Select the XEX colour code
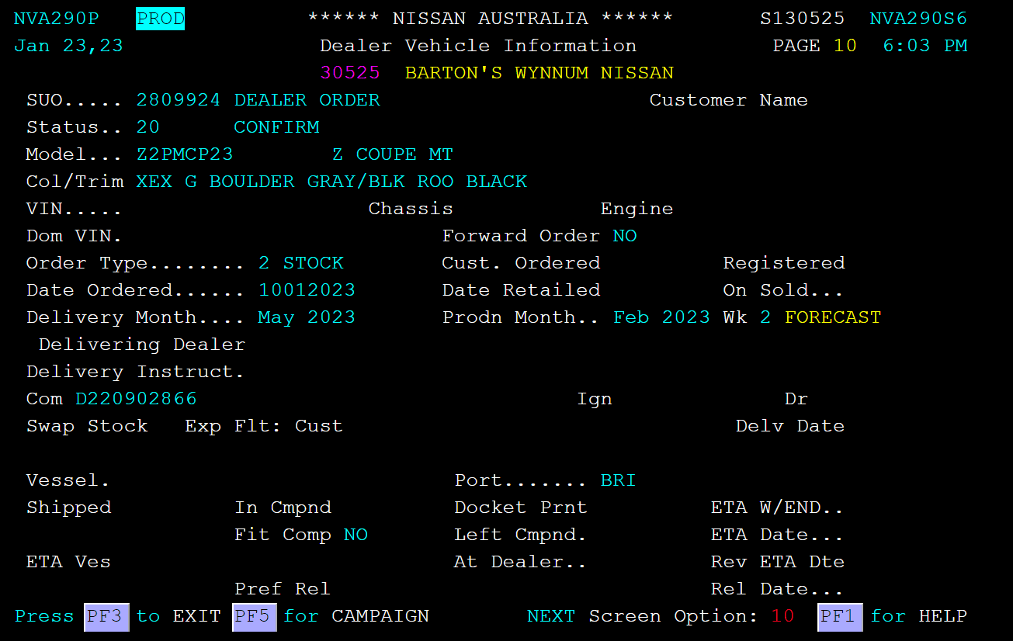The height and width of the screenshot is (641, 1013). pos(154,182)
